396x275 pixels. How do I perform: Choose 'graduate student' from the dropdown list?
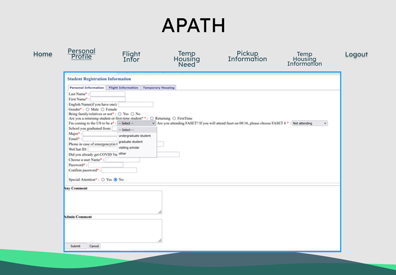(137, 141)
